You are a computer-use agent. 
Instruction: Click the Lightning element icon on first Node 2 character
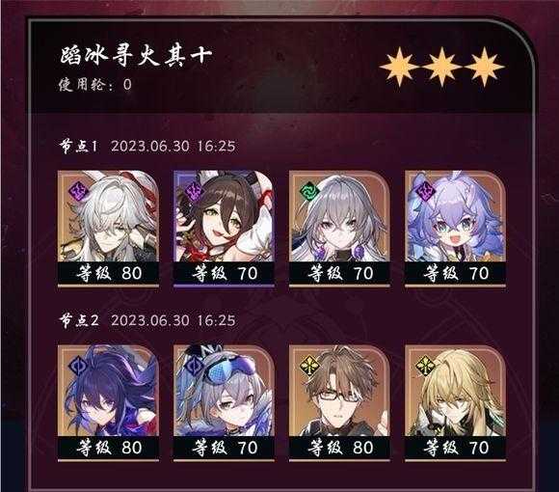(78, 366)
